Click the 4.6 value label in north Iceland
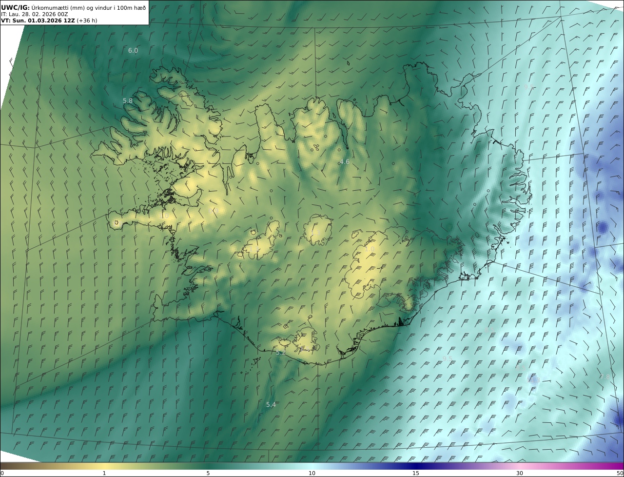The height and width of the screenshot is (477, 624). pyautogui.click(x=345, y=161)
